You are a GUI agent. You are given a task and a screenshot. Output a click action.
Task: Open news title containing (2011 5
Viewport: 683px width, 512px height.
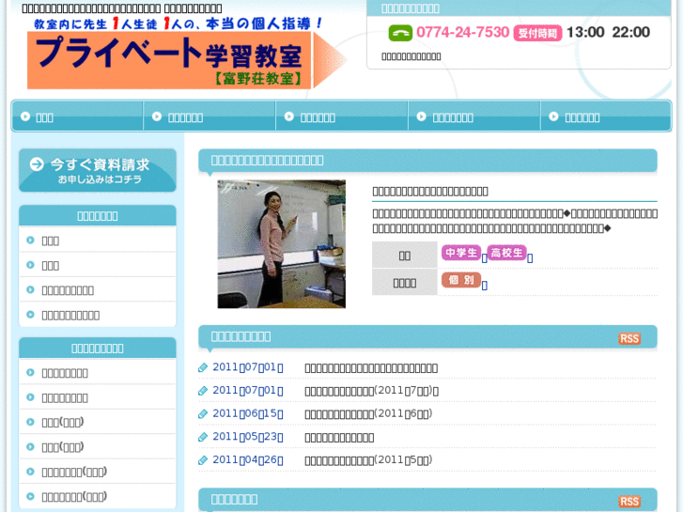(x=368, y=460)
